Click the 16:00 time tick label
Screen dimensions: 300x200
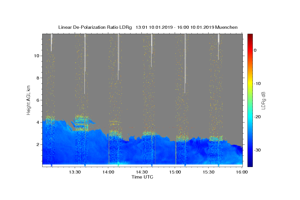click(242, 172)
